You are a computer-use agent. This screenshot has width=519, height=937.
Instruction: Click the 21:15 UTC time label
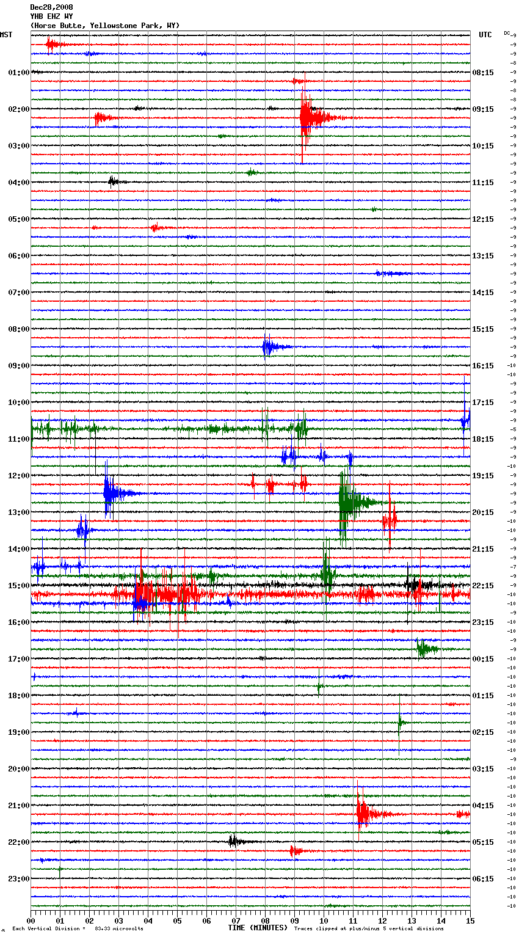(483, 549)
